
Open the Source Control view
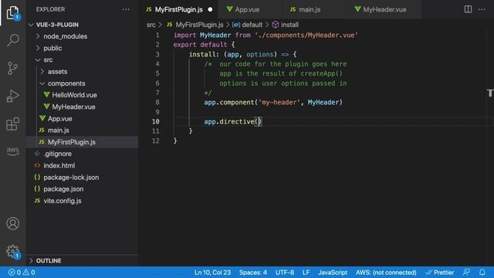click(x=12, y=68)
